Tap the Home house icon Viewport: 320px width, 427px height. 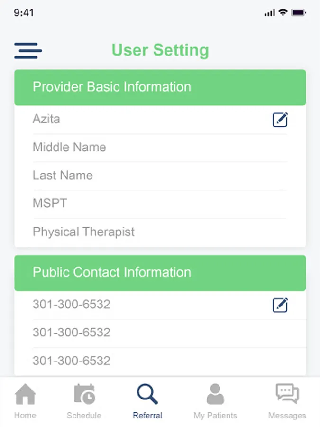pyautogui.click(x=25, y=395)
